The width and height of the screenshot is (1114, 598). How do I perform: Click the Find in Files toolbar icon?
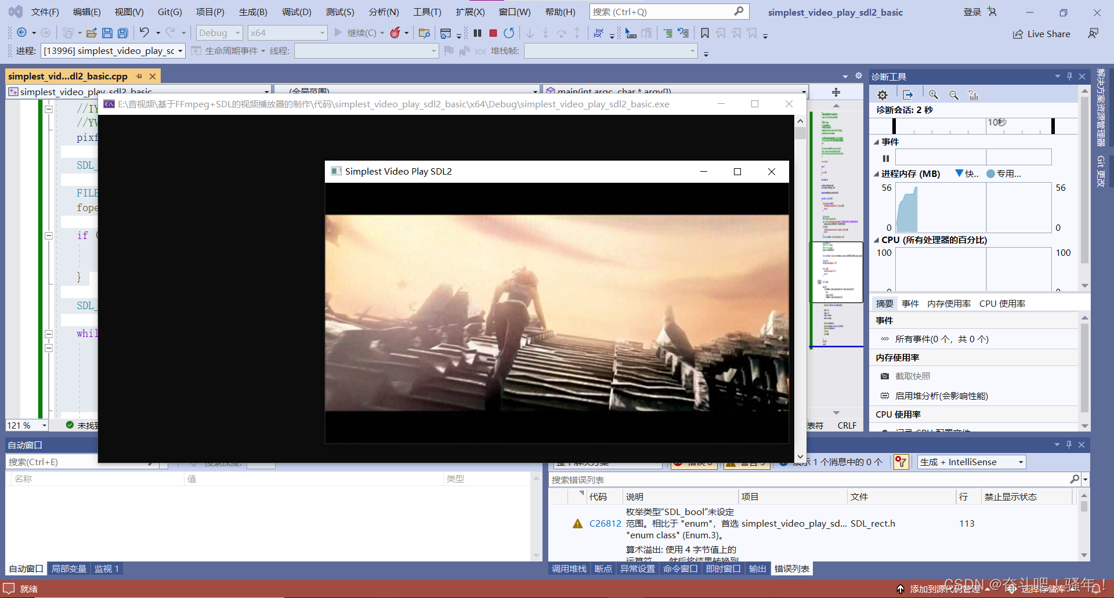(424, 33)
